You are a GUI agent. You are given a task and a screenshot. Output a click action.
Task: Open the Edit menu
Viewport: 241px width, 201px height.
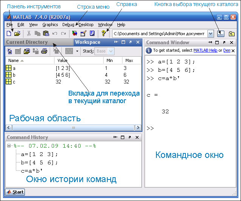(x=21, y=25)
